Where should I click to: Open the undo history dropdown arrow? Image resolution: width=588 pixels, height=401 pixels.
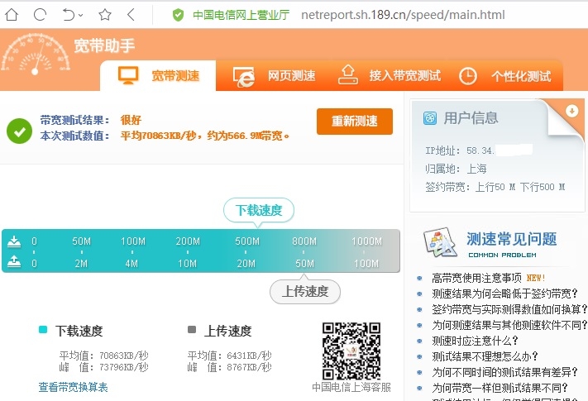click(x=81, y=16)
